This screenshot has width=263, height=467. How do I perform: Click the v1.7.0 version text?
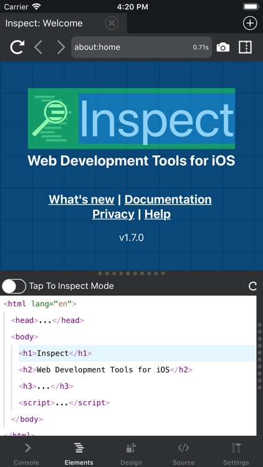[x=131, y=238]
